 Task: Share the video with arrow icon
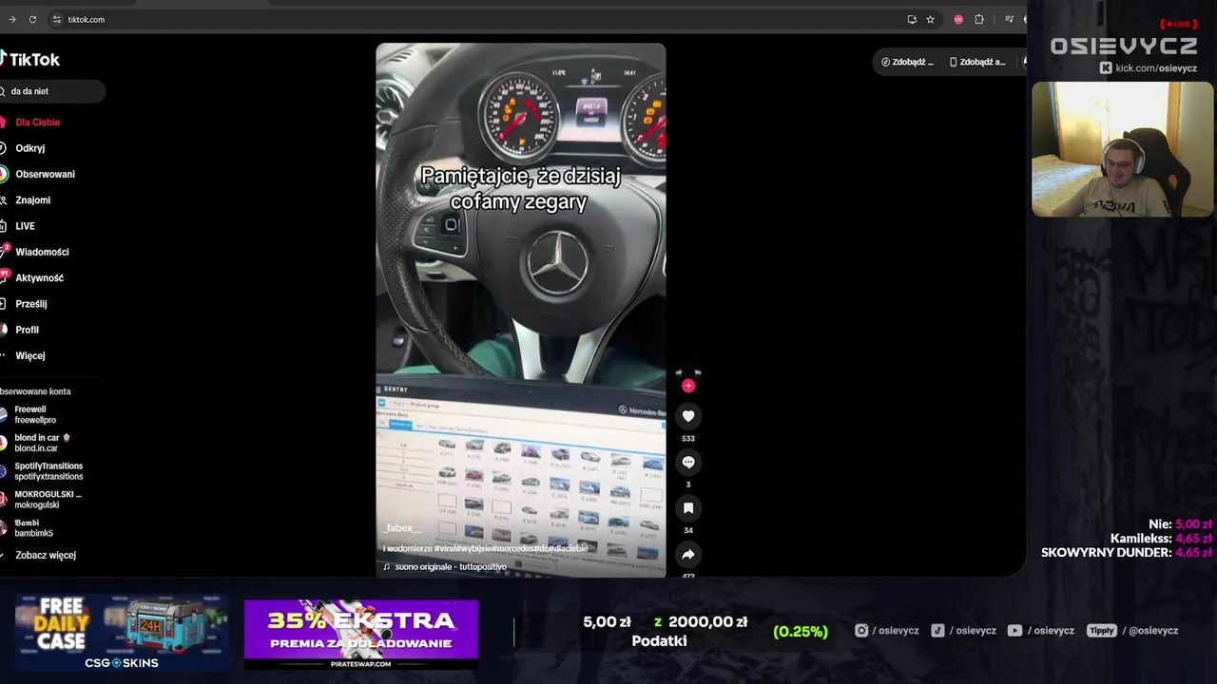[x=688, y=554]
